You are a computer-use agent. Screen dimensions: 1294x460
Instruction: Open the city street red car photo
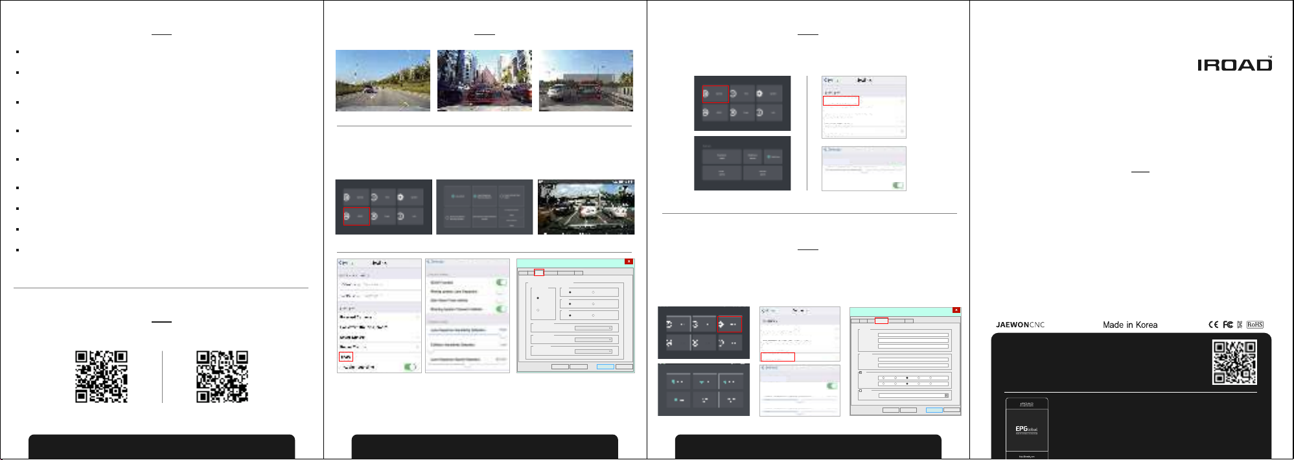click(x=484, y=80)
